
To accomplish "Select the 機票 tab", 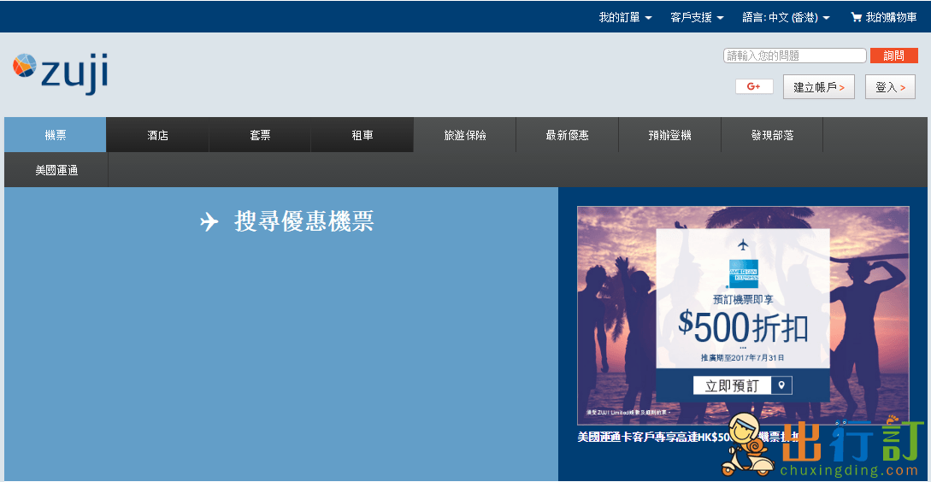I will (56, 135).
